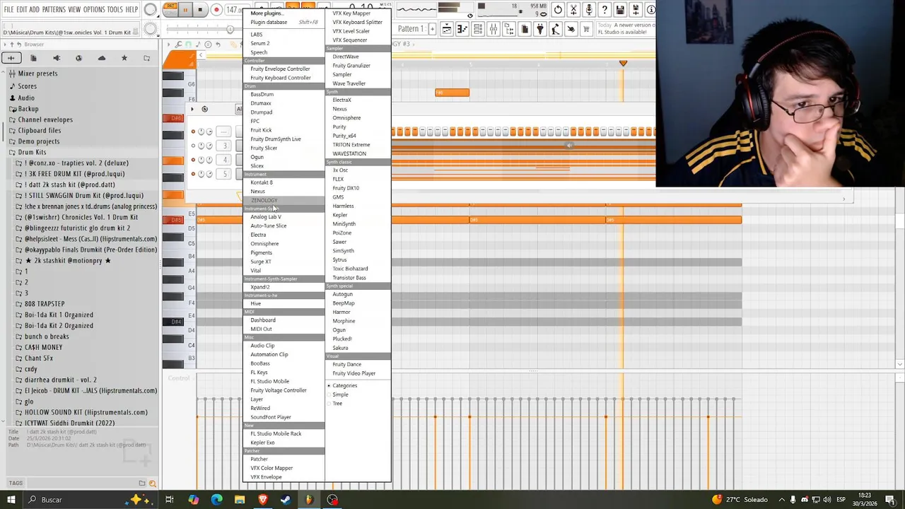This screenshot has height=509, width=905.
Task: Toggle mute LED on channel 4
Action: click(x=193, y=160)
